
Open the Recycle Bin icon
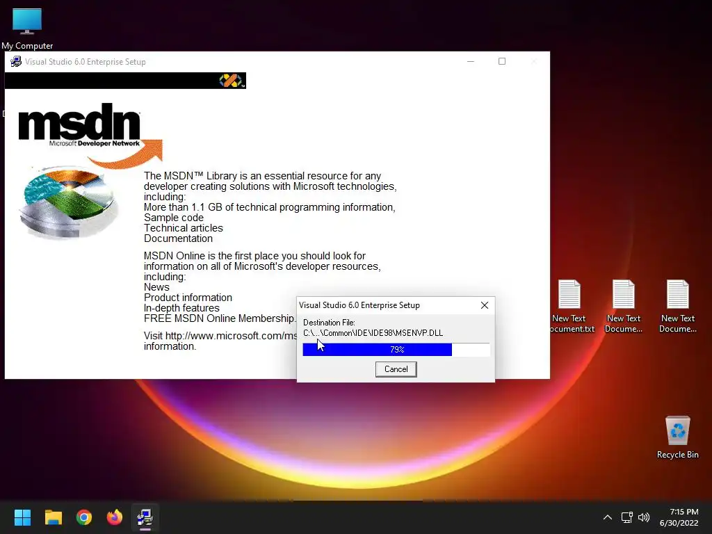(677, 437)
